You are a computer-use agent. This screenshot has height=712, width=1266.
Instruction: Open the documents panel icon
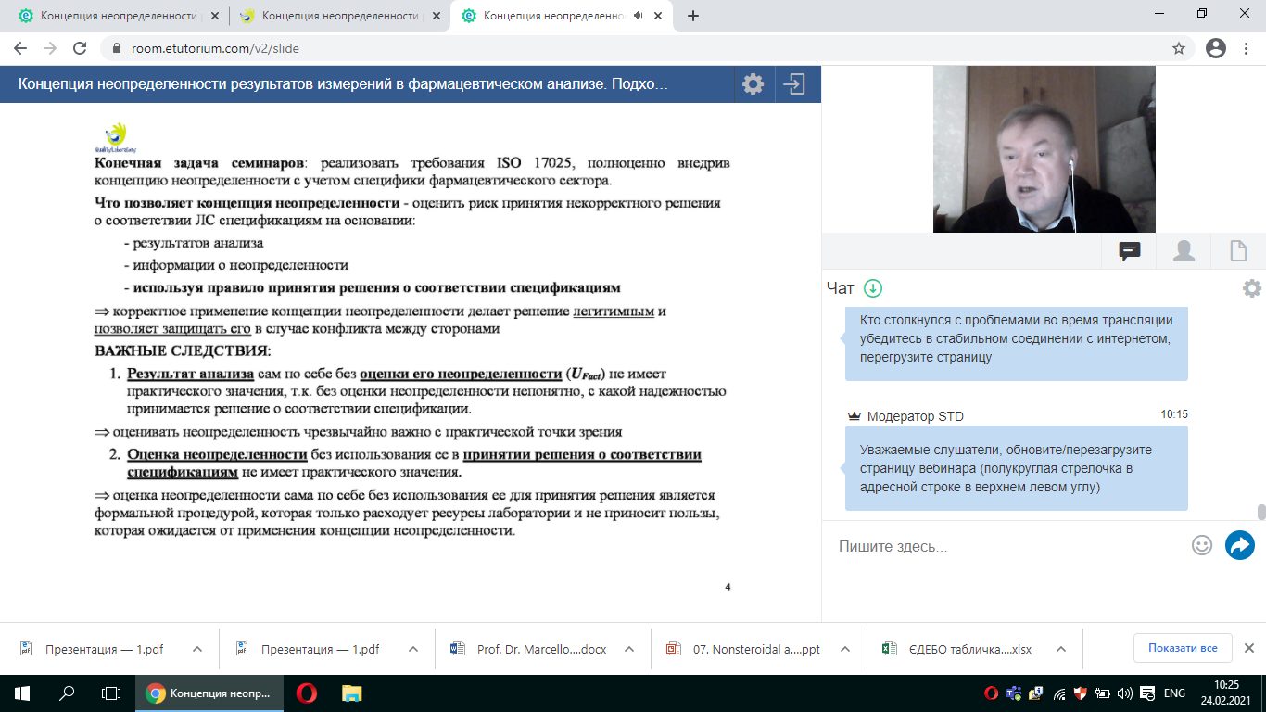click(1237, 251)
